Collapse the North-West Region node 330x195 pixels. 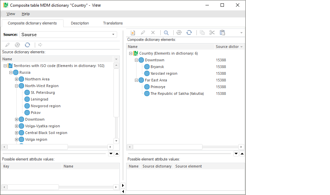coord(17,86)
